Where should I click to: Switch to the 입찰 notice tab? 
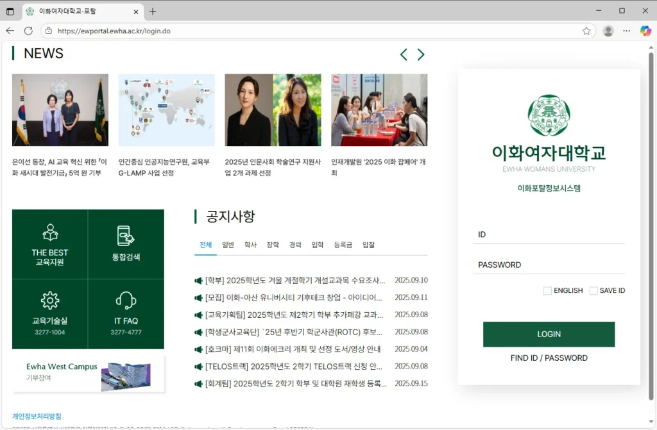click(x=368, y=245)
